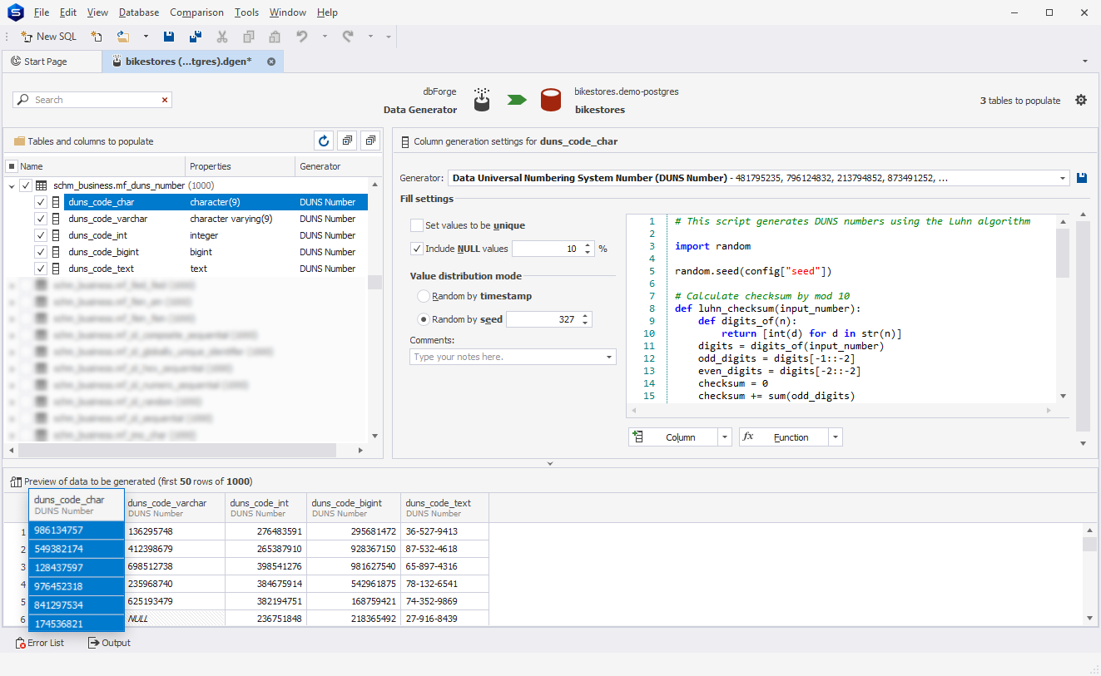Open the Undo history dropdown arrow
This screenshot has height=676, width=1101.
coord(325,37)
